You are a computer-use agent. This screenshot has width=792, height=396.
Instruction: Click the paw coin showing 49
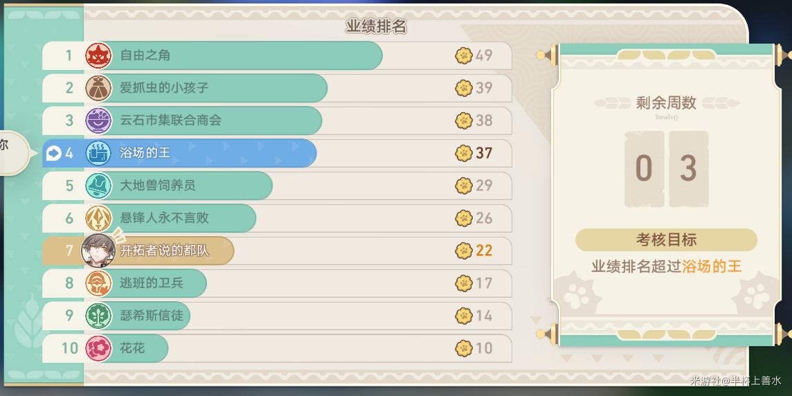point(464,55)
